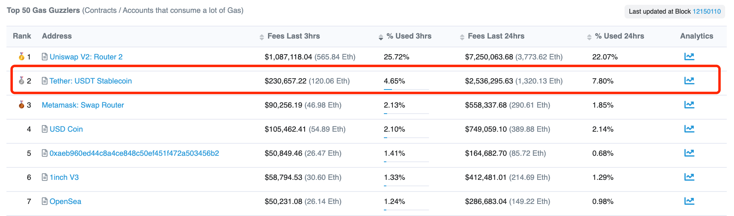Open analytics chart for Tether: USDT Stablecoin
Screen dimensions: 734x216
click(689, 81)
